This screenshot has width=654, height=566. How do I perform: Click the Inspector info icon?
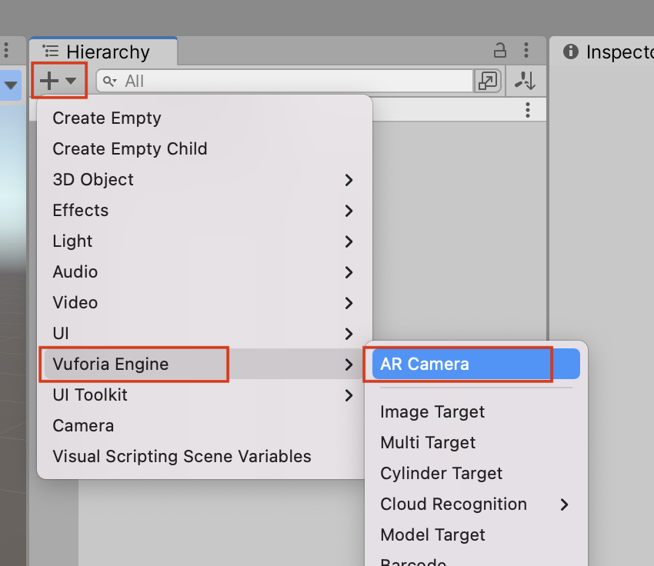click(x=570, y=52)
